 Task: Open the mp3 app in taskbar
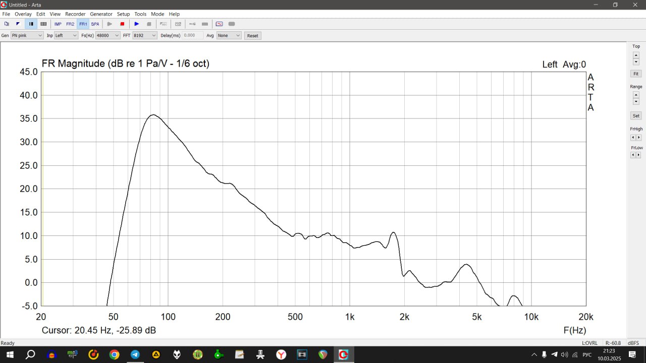72,355
